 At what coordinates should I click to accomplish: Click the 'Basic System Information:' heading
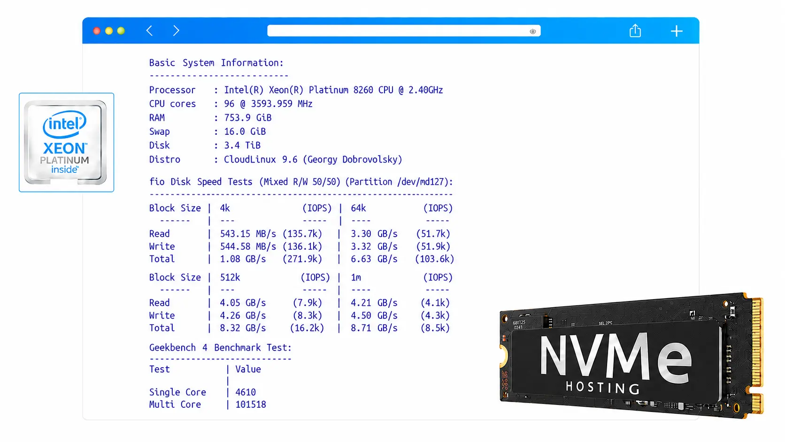click(216, 63)
